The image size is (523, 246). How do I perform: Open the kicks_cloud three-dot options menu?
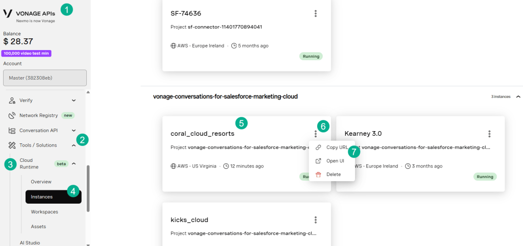click(x=316, y=220)
